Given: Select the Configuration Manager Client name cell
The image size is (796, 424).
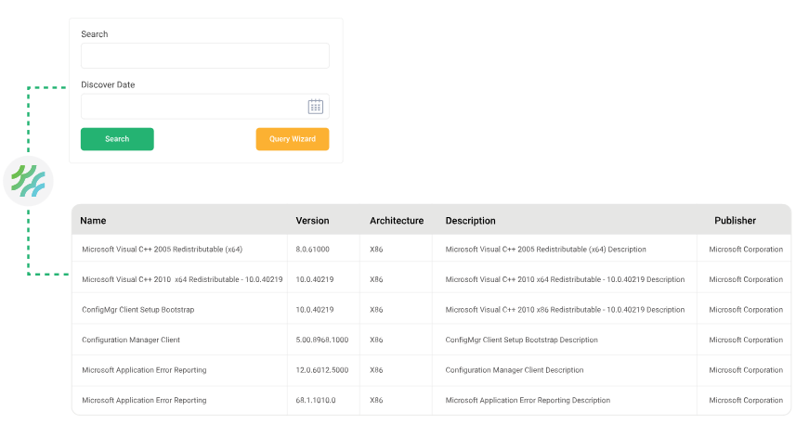Looking at the screenshot, I should (131, 340).
